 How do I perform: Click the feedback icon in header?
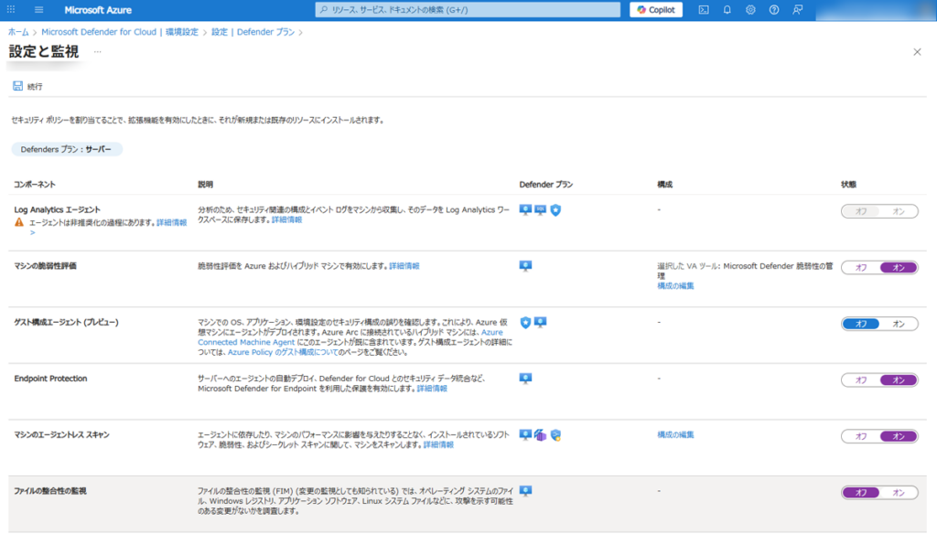(798, 10)
